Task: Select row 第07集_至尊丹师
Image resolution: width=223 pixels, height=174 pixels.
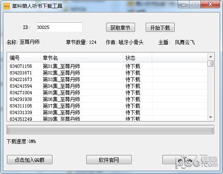Action: [107, 106]
